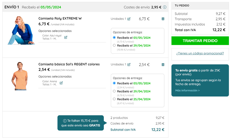Select 29/04/2024 delivery for Roly EXTREME shirt
Viewport: 232px width, 139px height.
click(x=114, y=45)
